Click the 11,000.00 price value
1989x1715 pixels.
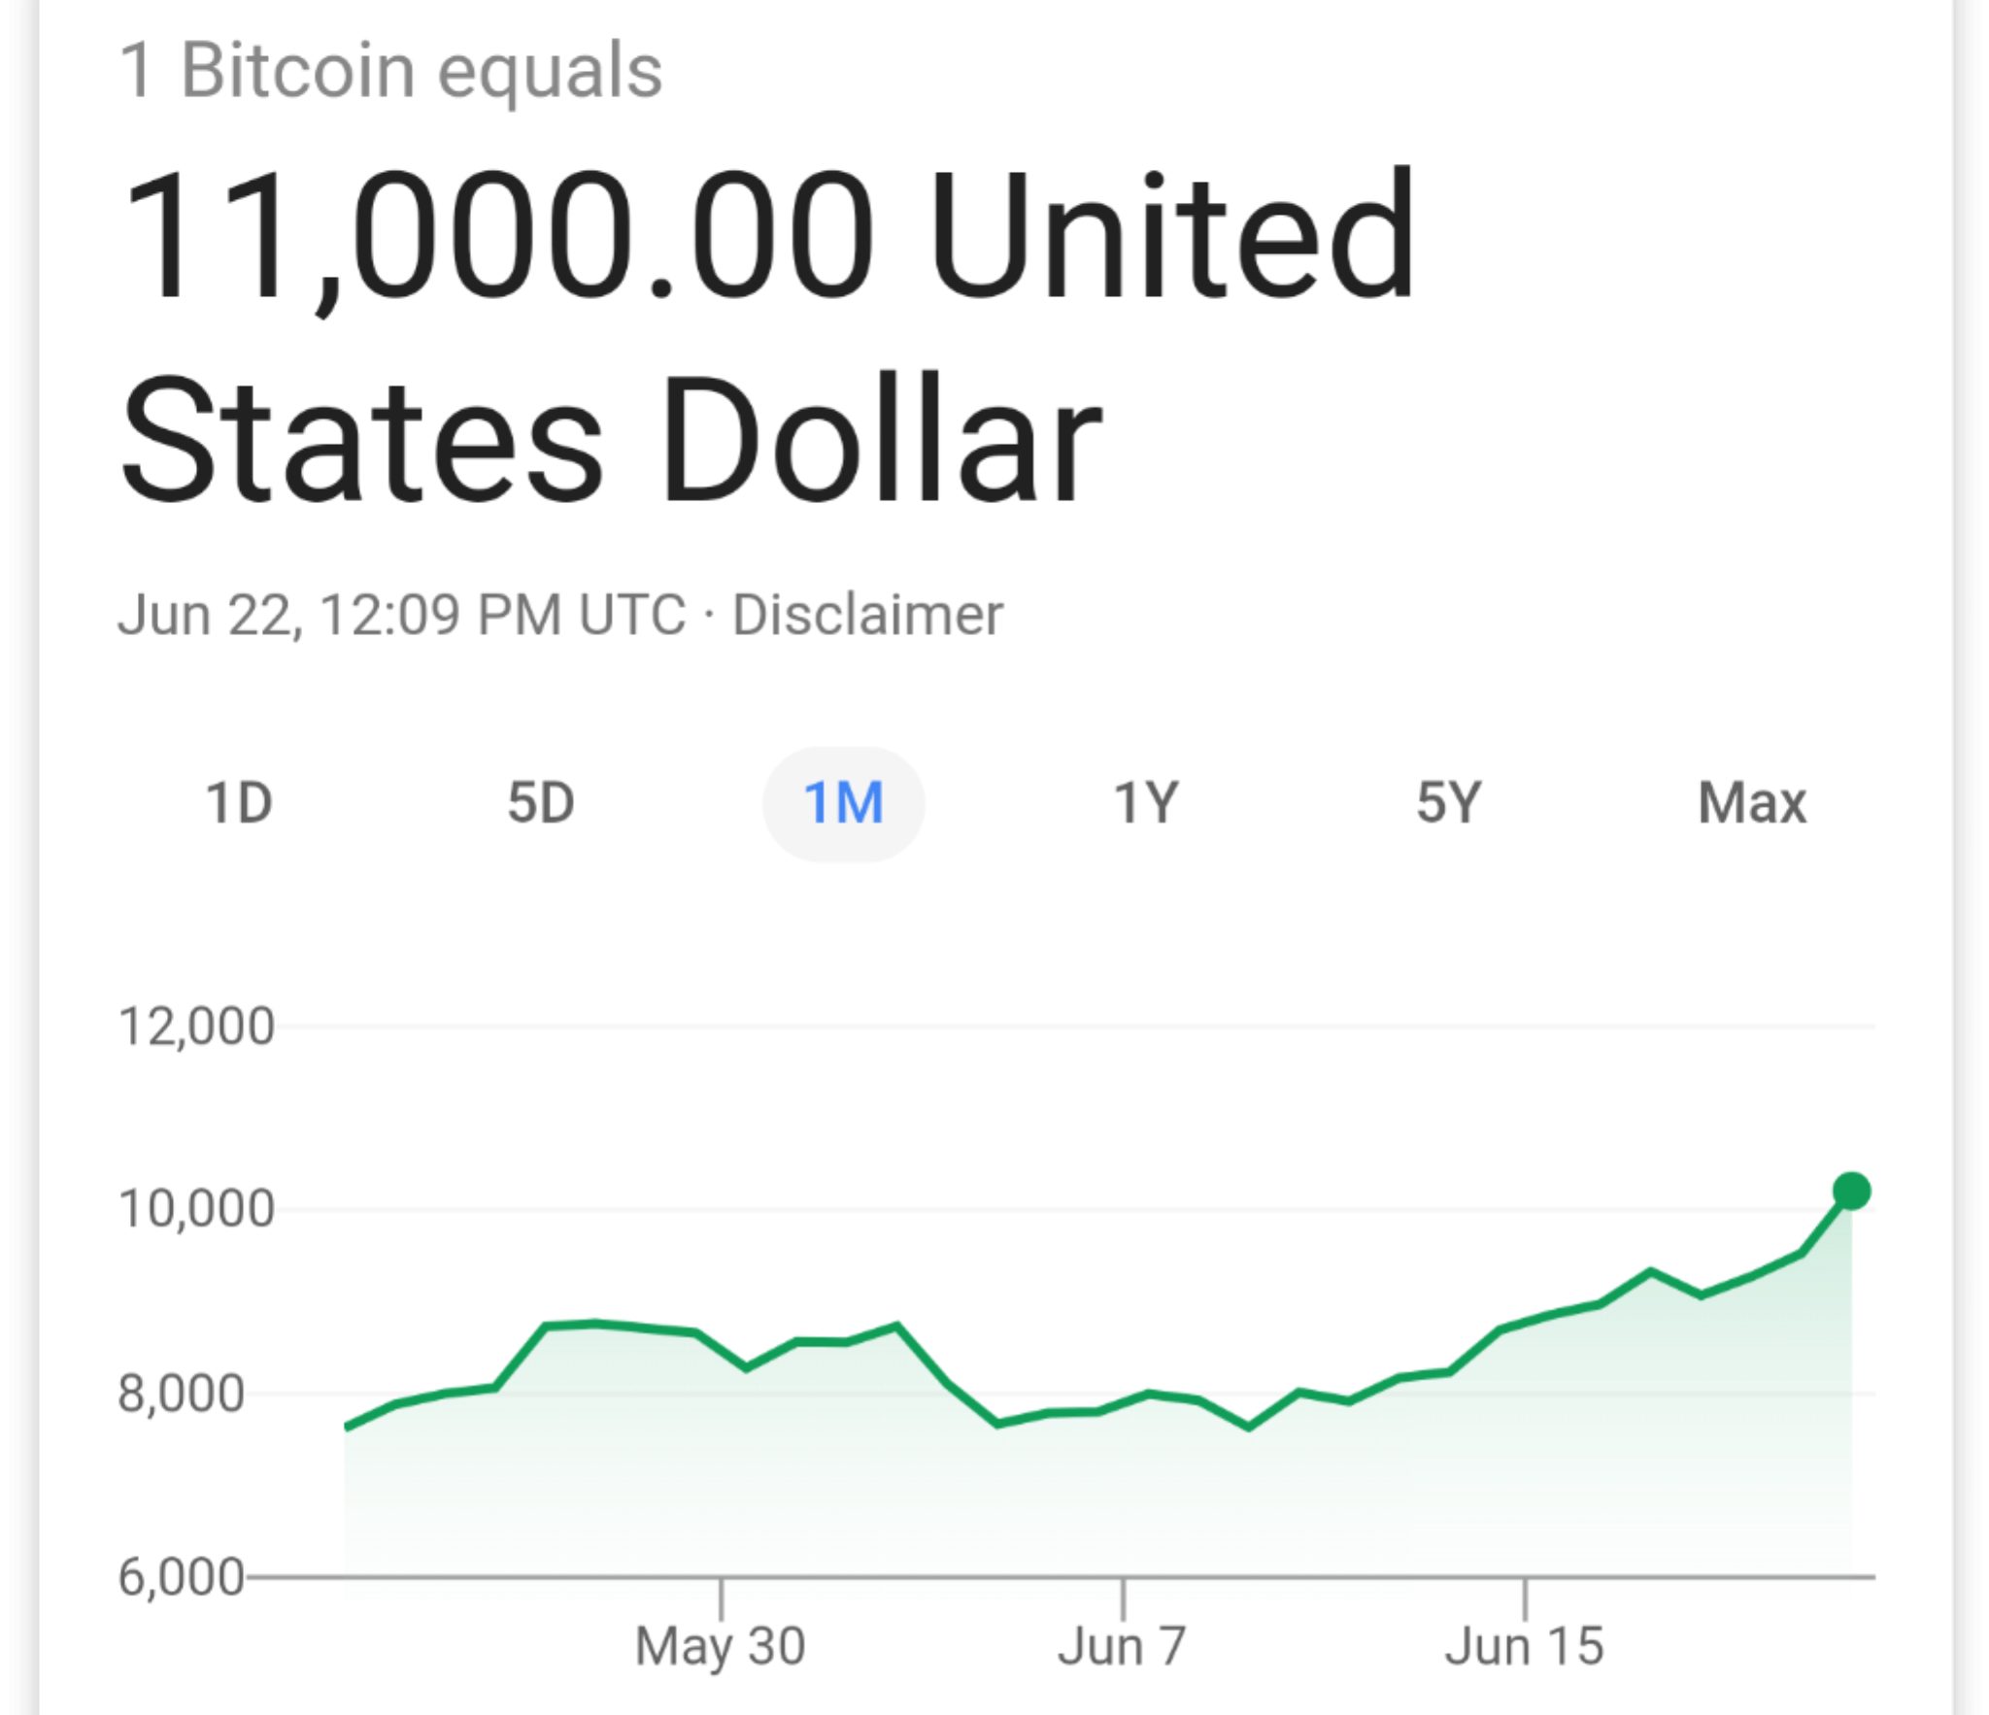click(x=497, y=235)
